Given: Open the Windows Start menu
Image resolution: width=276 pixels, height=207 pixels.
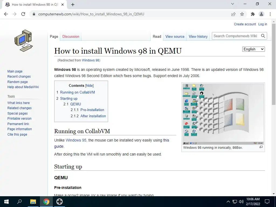Looking at the screenshot, I should (6, 202).
